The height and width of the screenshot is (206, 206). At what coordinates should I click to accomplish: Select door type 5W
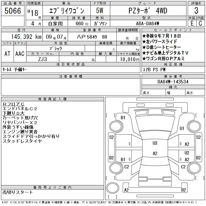pyautogui.click(x=100, y=11)
